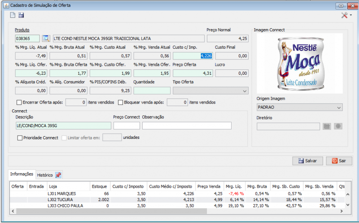Viewport: 359px width, 223px height.
Task: Click the folder browse icon next to Diretório
Action: (327, 126)
